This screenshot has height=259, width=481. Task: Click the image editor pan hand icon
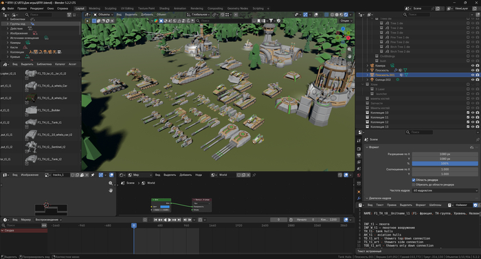coord(111,190)
